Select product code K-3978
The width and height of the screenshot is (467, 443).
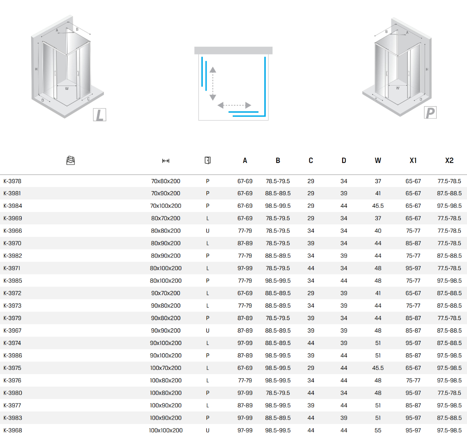pyautogui.click(x=12, y=181)
